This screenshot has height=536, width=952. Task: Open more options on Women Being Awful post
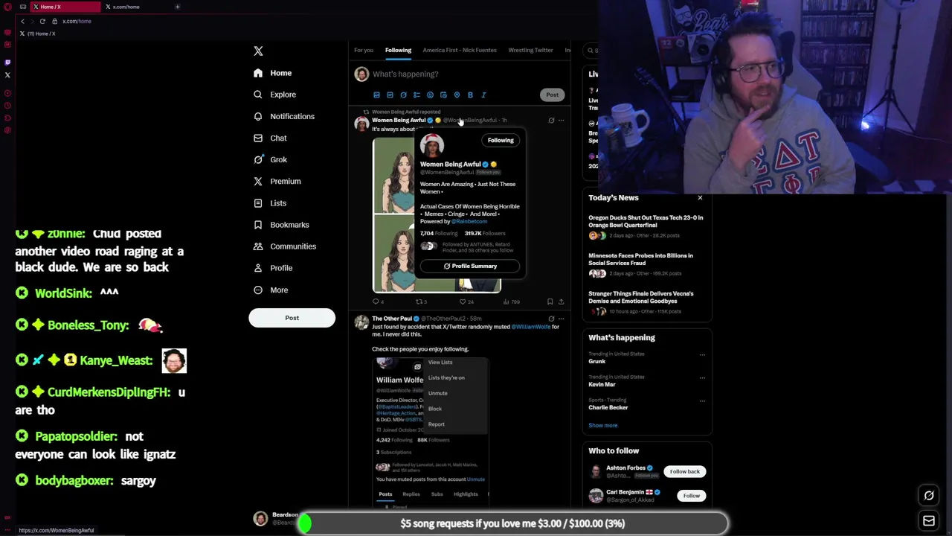pos(562,120)
